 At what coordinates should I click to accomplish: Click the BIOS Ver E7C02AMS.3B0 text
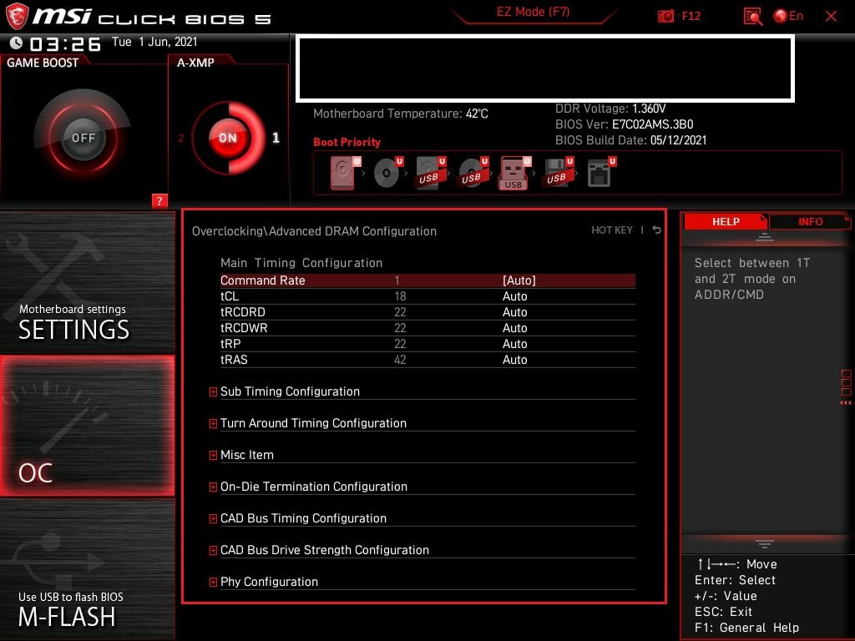tap(625, 124)
